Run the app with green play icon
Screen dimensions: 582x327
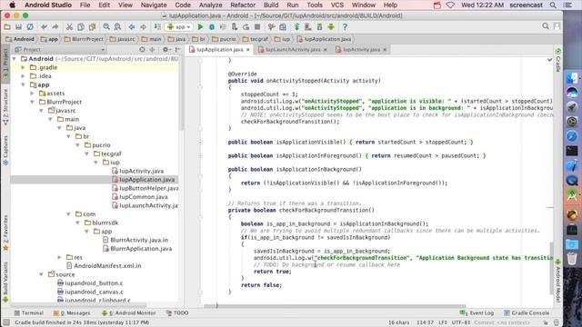click(x=200, y=26)
